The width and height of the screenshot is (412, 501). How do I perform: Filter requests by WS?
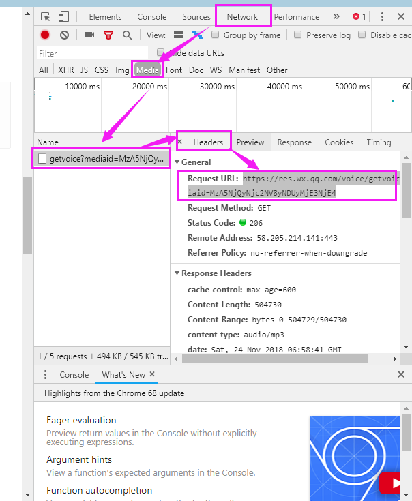click(x=216, y=70)
